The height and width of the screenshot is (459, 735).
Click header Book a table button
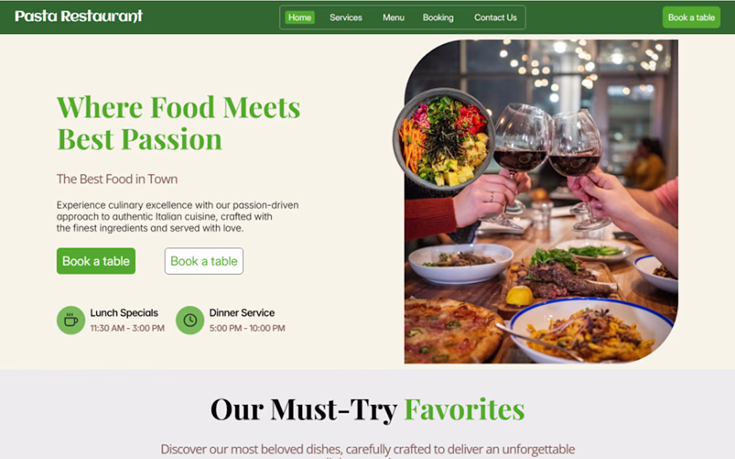click(692, 17)
